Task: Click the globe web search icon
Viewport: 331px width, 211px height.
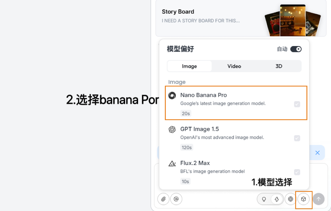Action: (x=291, y=199)
